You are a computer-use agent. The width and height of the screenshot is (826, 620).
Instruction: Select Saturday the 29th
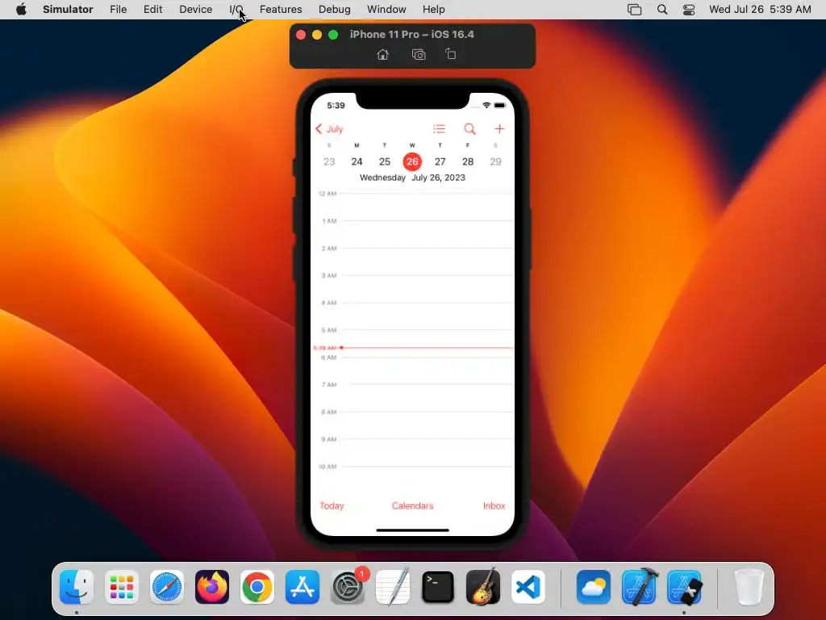(x=496, y=161)
